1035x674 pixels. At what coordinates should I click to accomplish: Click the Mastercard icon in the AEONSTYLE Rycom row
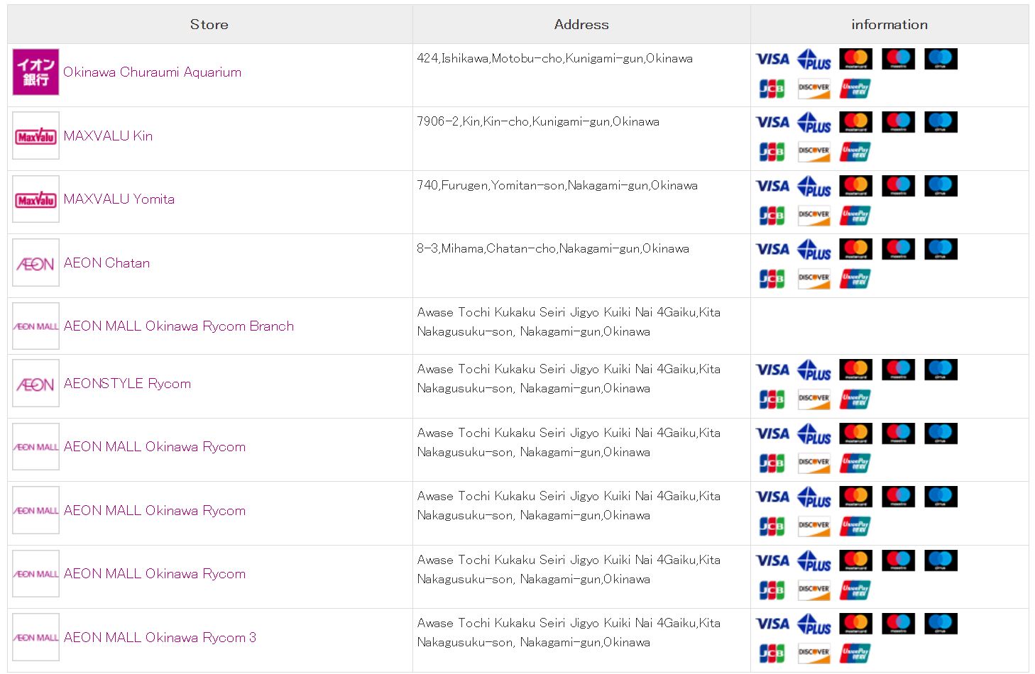point(856,370)
